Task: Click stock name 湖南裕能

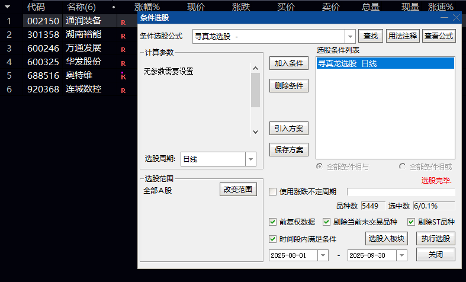Action: tap(83, 34)
